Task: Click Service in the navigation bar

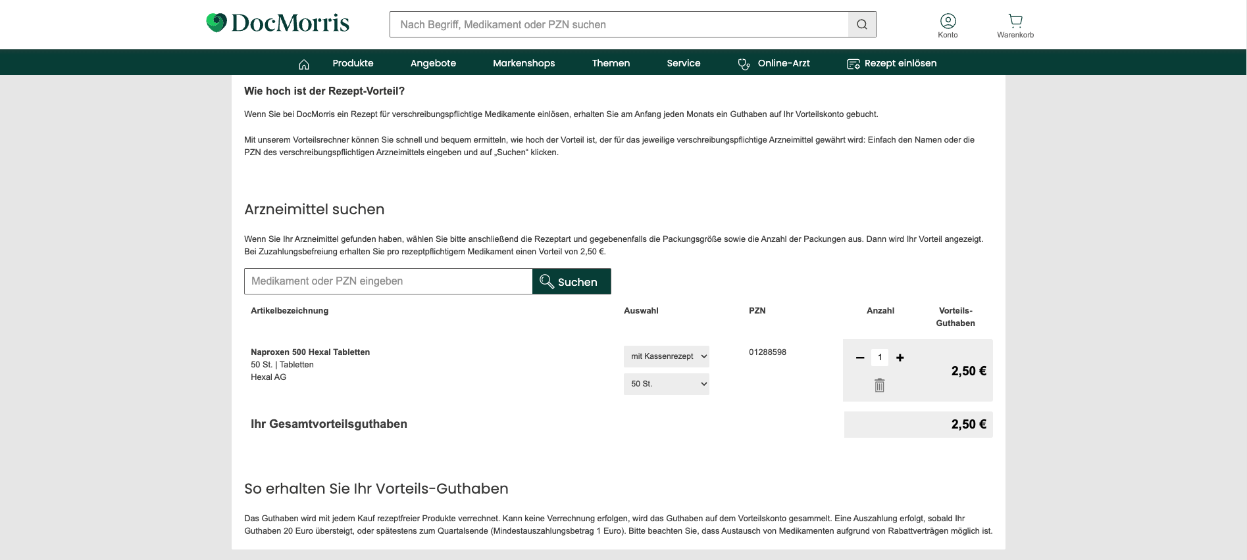Action: click(x=683, y=64)
